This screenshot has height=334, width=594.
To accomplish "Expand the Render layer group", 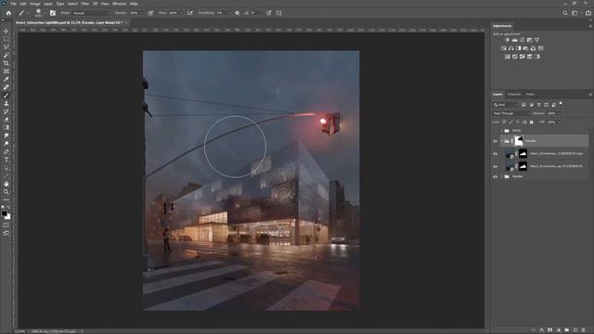I will [502, 176].
